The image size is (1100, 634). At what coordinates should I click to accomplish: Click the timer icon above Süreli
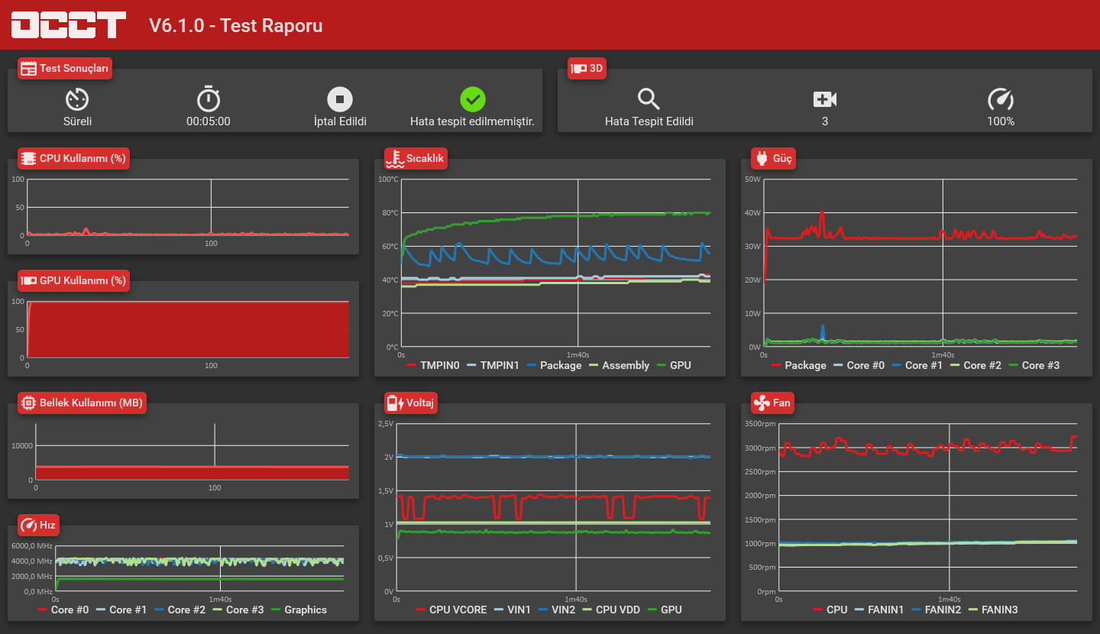[77, 99]
